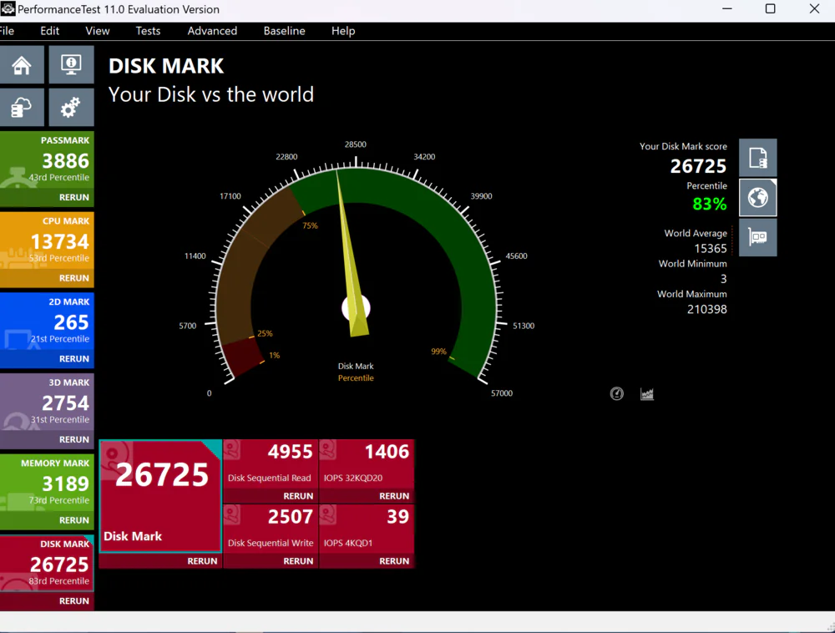The image size is (835, 633).
Task: Rerun the IOPS 32KQD20 test
Action: point(394,496)
